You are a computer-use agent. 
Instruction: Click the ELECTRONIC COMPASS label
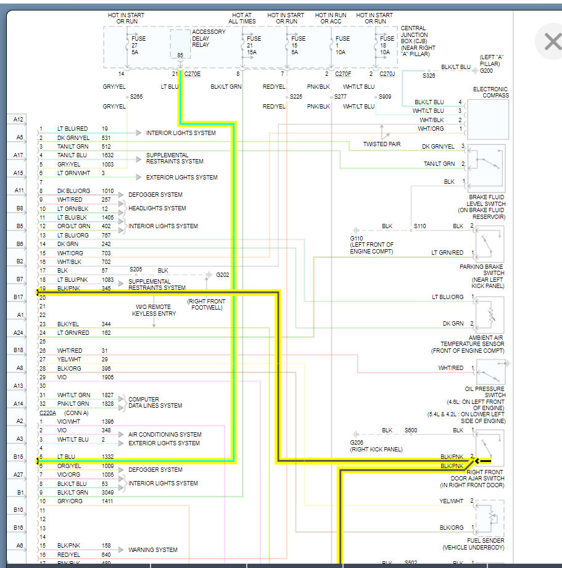pos(490,92)
